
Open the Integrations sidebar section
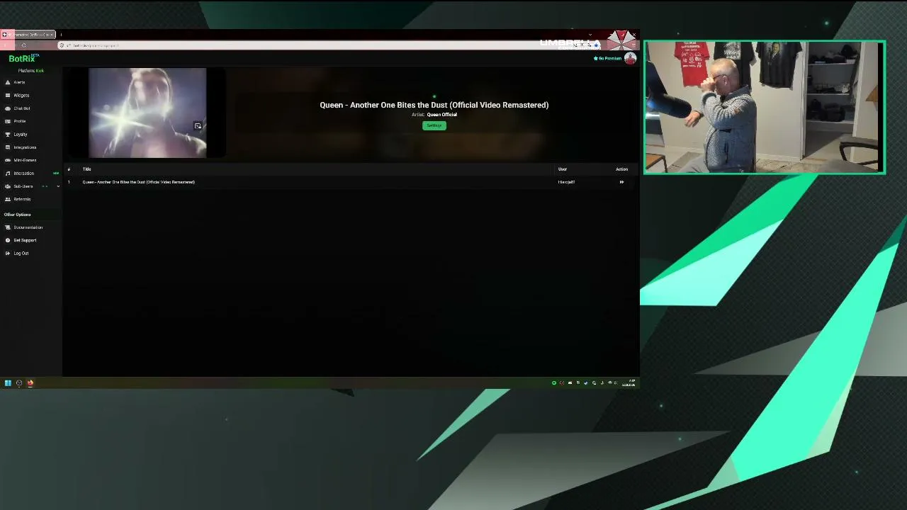click(25, 147)
